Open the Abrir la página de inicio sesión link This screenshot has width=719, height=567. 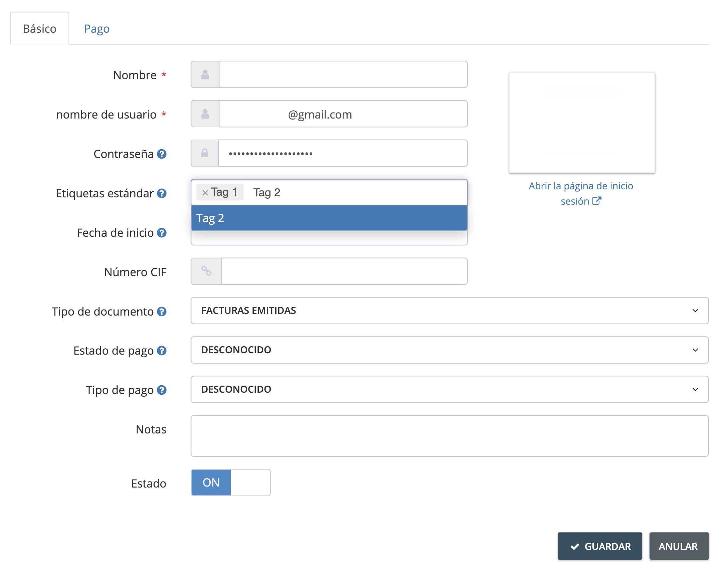click(x=581, y=193)
